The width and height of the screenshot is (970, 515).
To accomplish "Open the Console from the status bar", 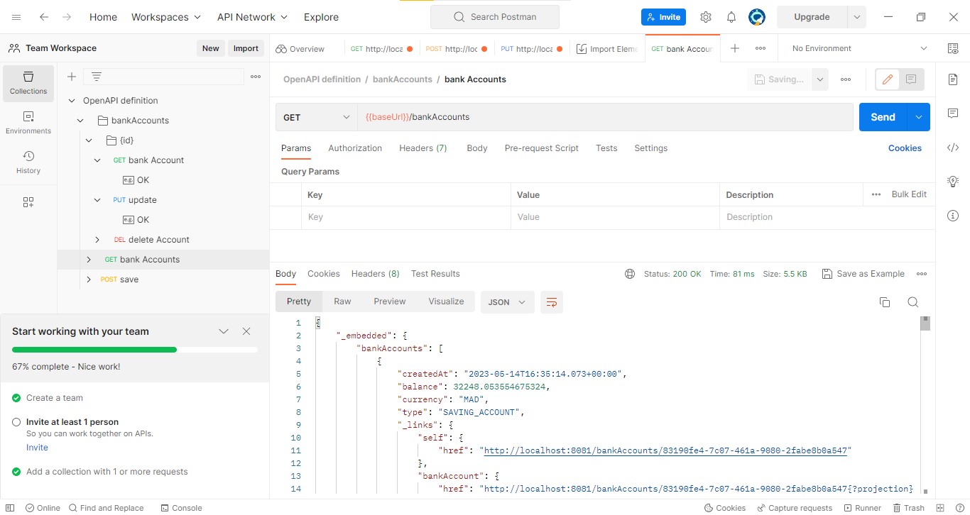I will [181, 508].
